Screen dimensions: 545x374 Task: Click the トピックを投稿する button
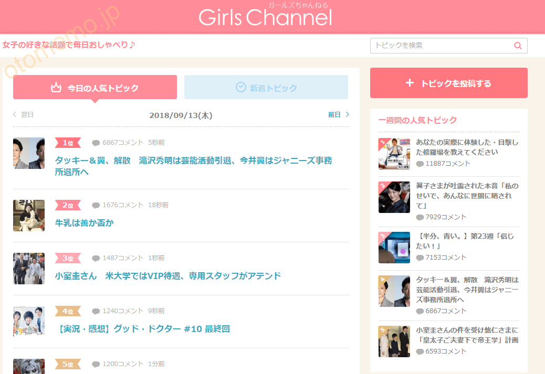pos(449,83)
